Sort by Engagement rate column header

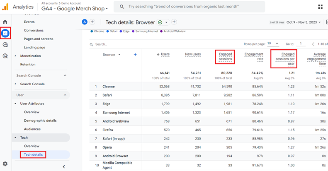254,57
